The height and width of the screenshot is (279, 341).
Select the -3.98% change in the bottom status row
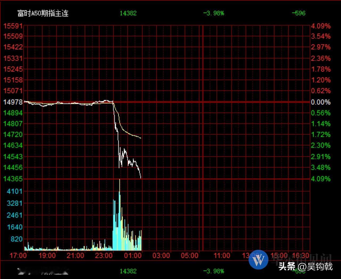[214, 271]
